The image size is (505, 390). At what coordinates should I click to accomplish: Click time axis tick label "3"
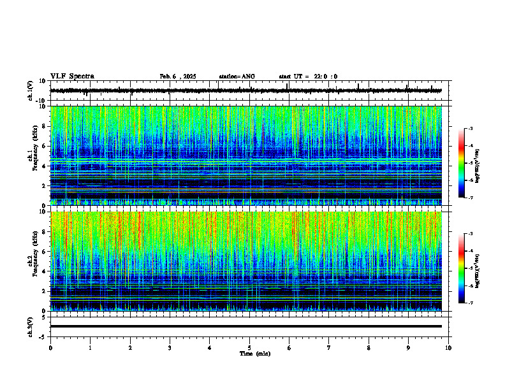[x=170, y=348]
